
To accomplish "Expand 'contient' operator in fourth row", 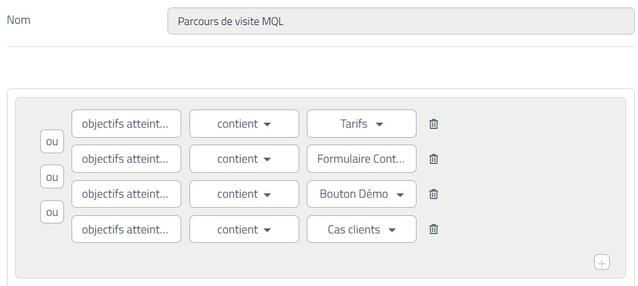I will 244,230.
